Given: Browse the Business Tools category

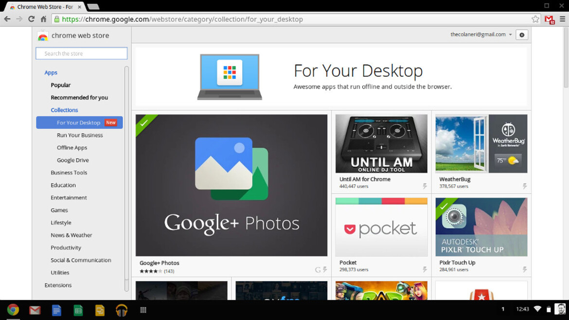Looking at the screenshot, I should (69, 173).
